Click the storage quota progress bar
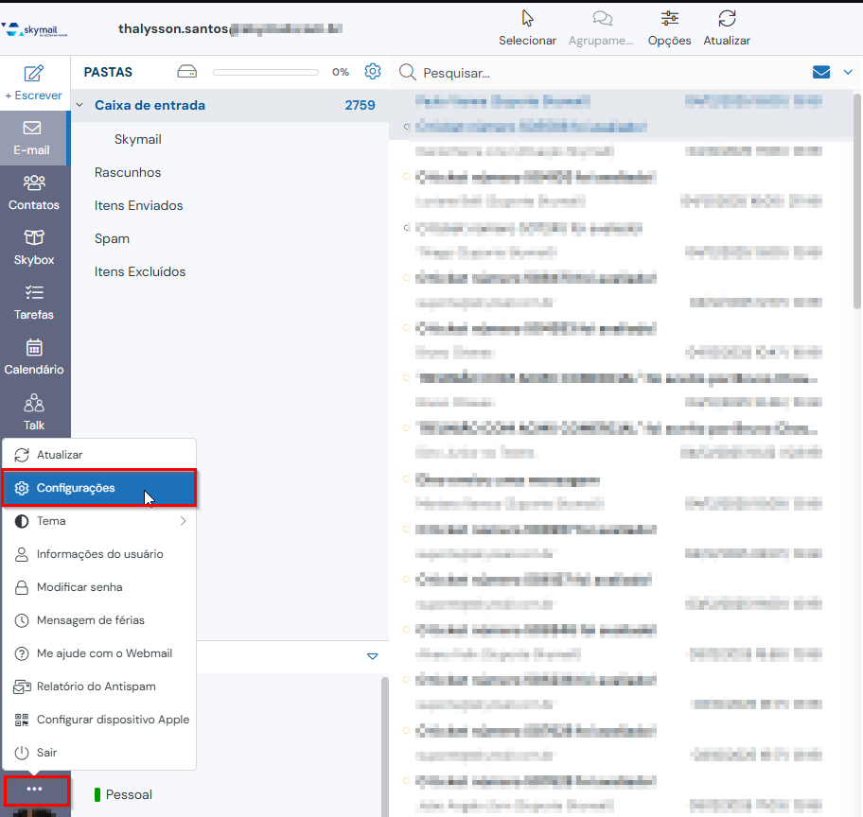This screenshot has width=863, height=817. coord(265,72)
